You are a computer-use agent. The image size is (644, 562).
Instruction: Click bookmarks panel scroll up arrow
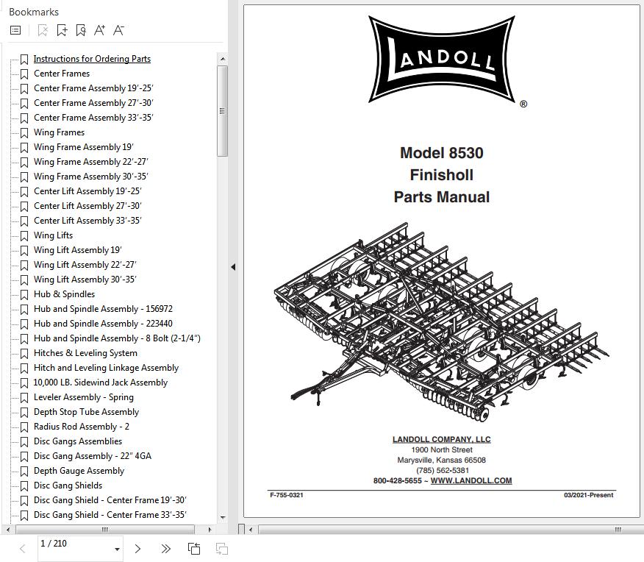coord(223,59)
